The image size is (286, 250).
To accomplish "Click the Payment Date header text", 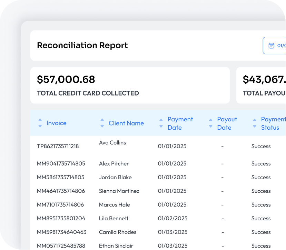I will coord(180,123).
